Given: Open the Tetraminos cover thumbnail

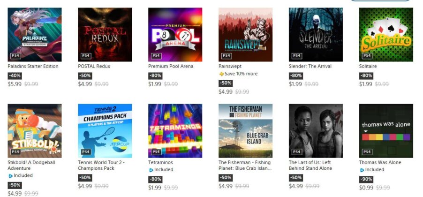Looking at the screenshot, I should pyautogui.click(x=175, y=130).
